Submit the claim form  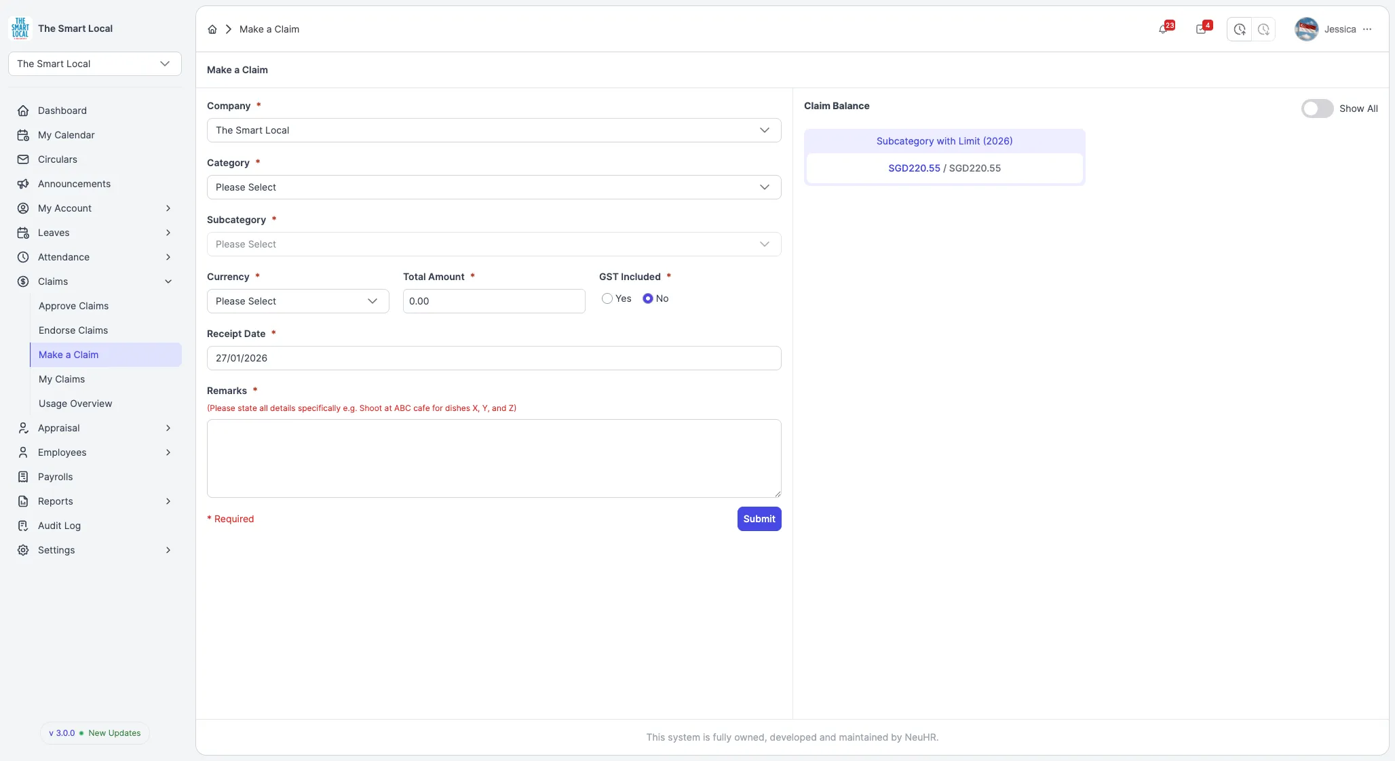pyautogui.click(x=759, y=519)
